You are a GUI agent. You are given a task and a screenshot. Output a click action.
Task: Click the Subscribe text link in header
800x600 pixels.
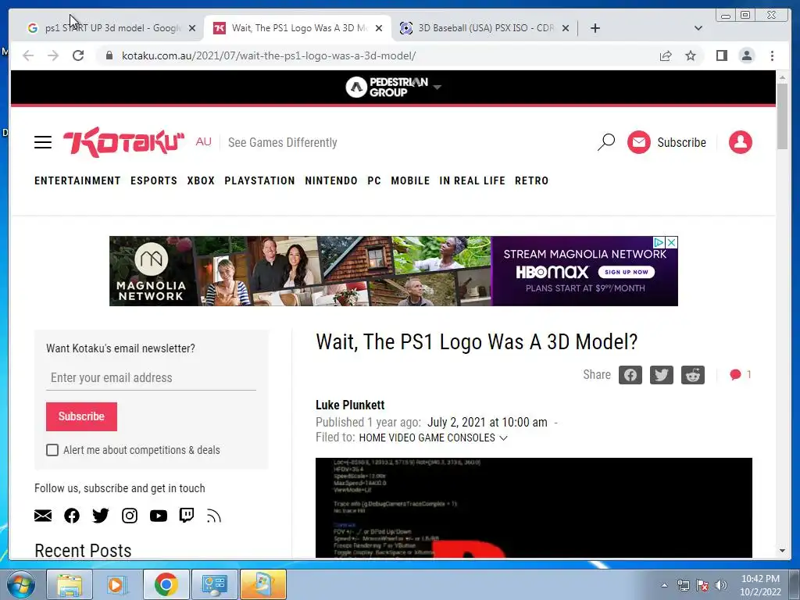[681, 142]
